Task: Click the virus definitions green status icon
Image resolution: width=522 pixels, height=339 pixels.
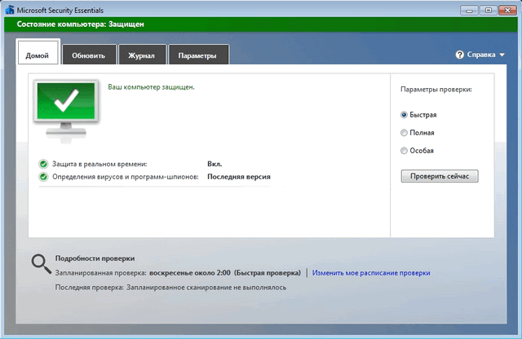Action: pyautogui.click(x=43, y=176)
